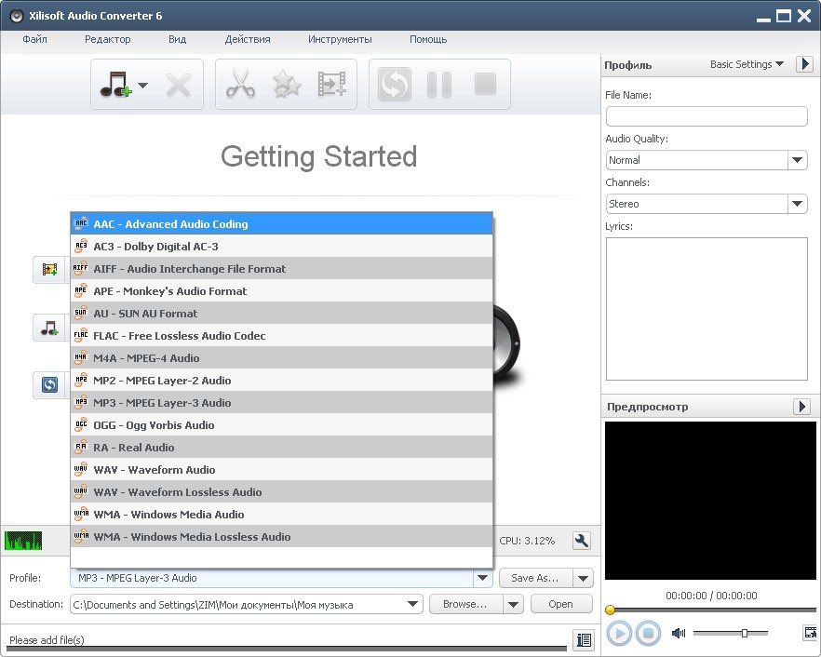Click the wrench settings icon near CPU
The height and width of the screenshot is (657, 821).
click(582, 541)
